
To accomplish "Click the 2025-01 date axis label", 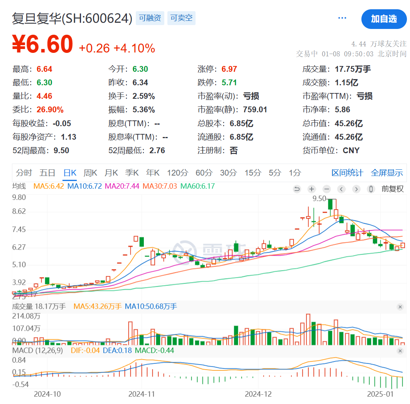I will tap(380, 394).
